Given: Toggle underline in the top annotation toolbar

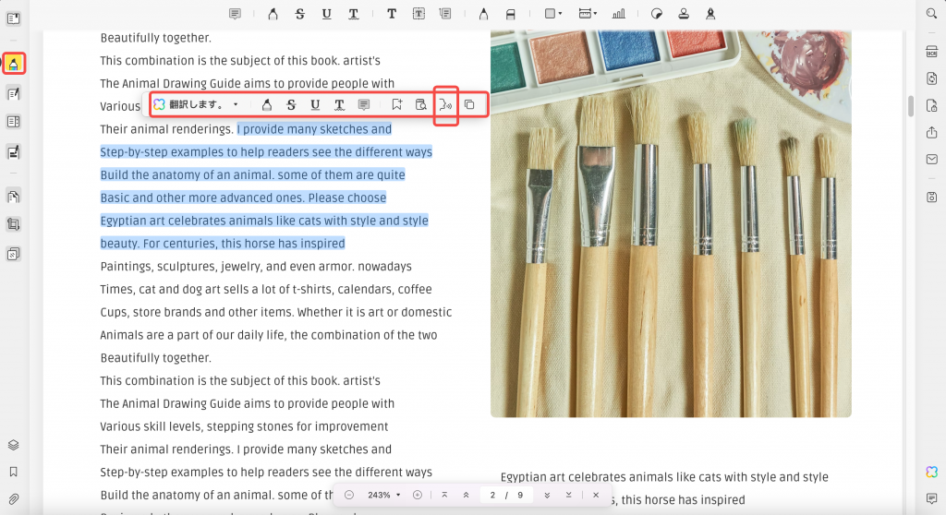Looking at the screenshot, I should point(326,13).
